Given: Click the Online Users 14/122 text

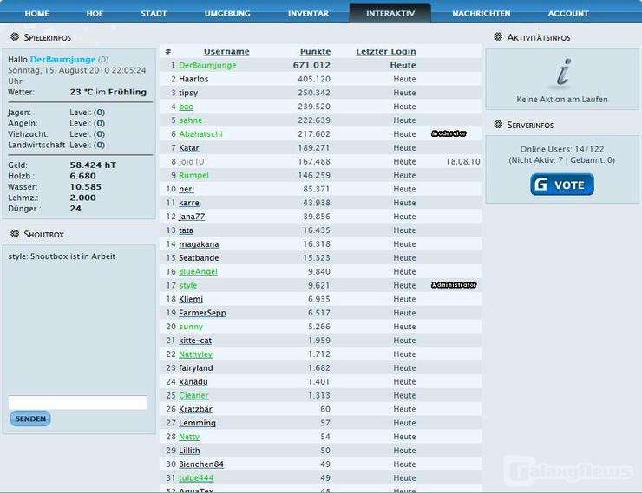Looking at the screenshot, I should tap(562, 149).
